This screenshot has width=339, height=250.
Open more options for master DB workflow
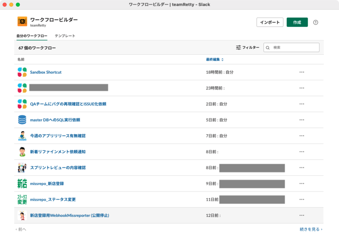click(x=302, y=120)
